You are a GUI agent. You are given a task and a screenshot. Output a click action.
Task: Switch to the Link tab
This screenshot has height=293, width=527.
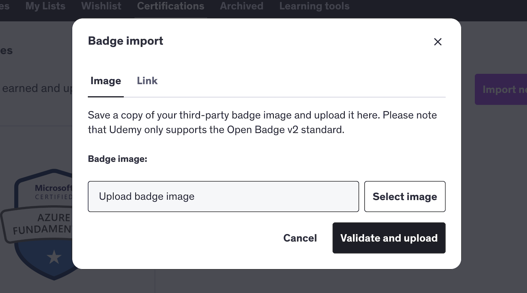coord(147,81)
